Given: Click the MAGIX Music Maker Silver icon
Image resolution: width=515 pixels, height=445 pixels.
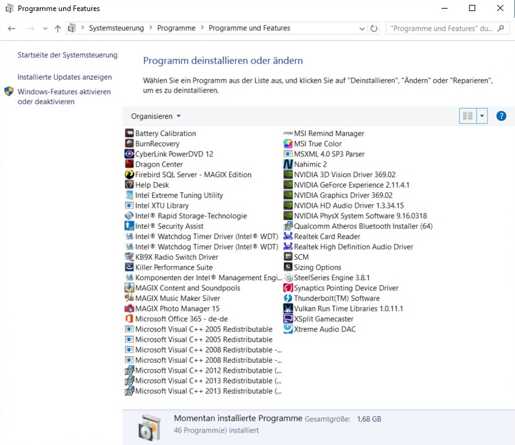Looking at the screenshot, I should point(129,298).
